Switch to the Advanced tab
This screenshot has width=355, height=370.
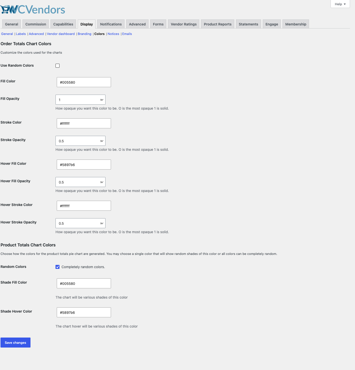(x=137, y=24)
